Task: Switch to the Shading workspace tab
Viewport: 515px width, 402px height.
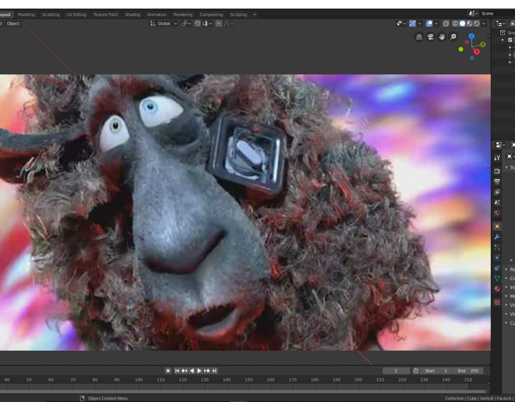Action: click(132, 15)
